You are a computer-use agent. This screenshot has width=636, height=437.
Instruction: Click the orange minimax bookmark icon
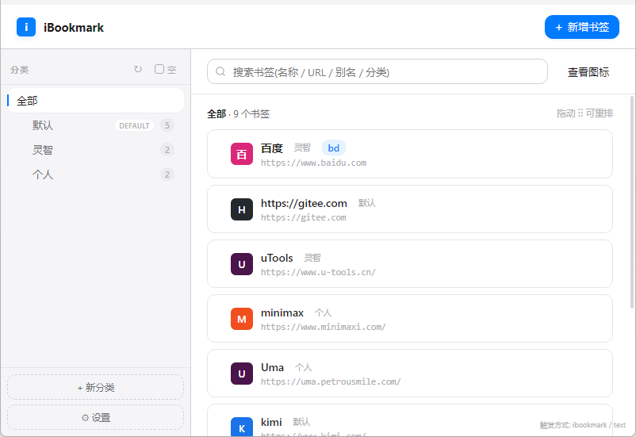point(242,319)
